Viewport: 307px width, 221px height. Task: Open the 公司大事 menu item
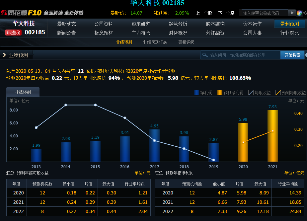point(252,33)
